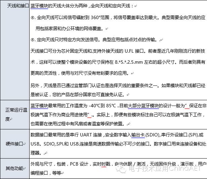Screen dimensions: 207x179
Task: Click the second circled bullet before 定向天线
Action: (33, 40)
